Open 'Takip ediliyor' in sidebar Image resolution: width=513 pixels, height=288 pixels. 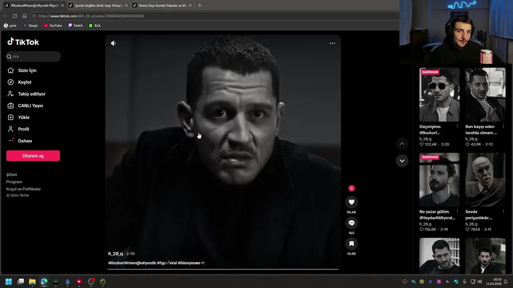(x=32, y=94)
